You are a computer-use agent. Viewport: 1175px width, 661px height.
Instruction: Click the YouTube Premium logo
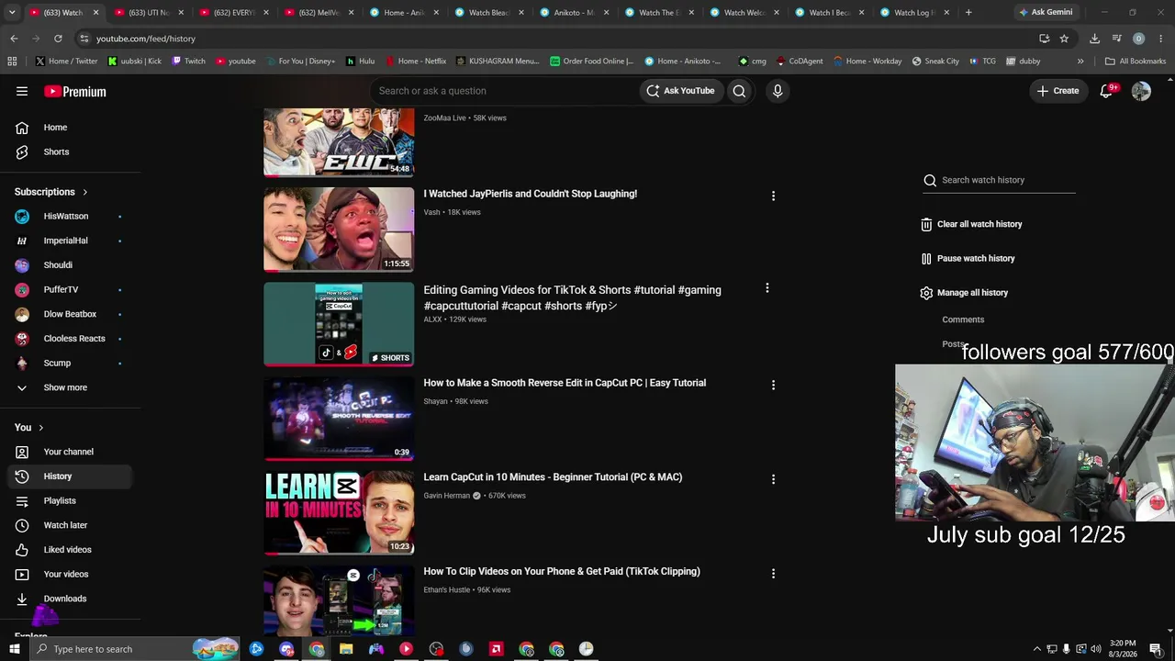(75, 91)
